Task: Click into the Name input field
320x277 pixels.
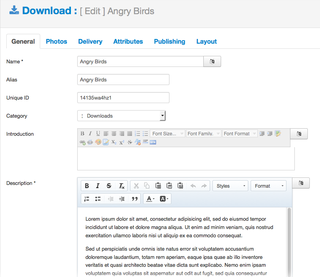Action: click(140, 61)
